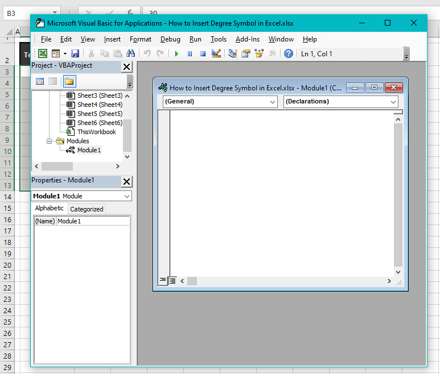
Task: Click the Redo arrow icon
Action: 160,53
